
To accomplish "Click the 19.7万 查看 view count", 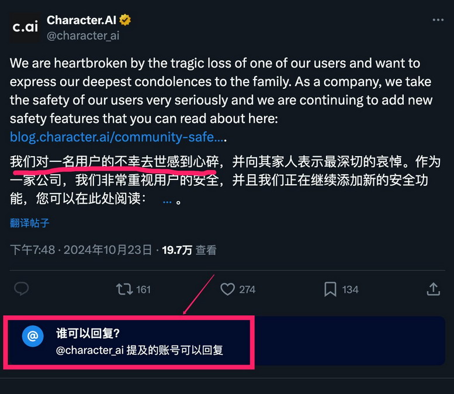I will [189, 250].
